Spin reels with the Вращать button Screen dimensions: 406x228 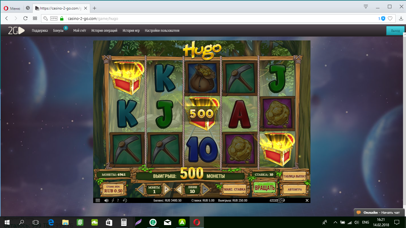pyautogui.click(x=265, y=188)
